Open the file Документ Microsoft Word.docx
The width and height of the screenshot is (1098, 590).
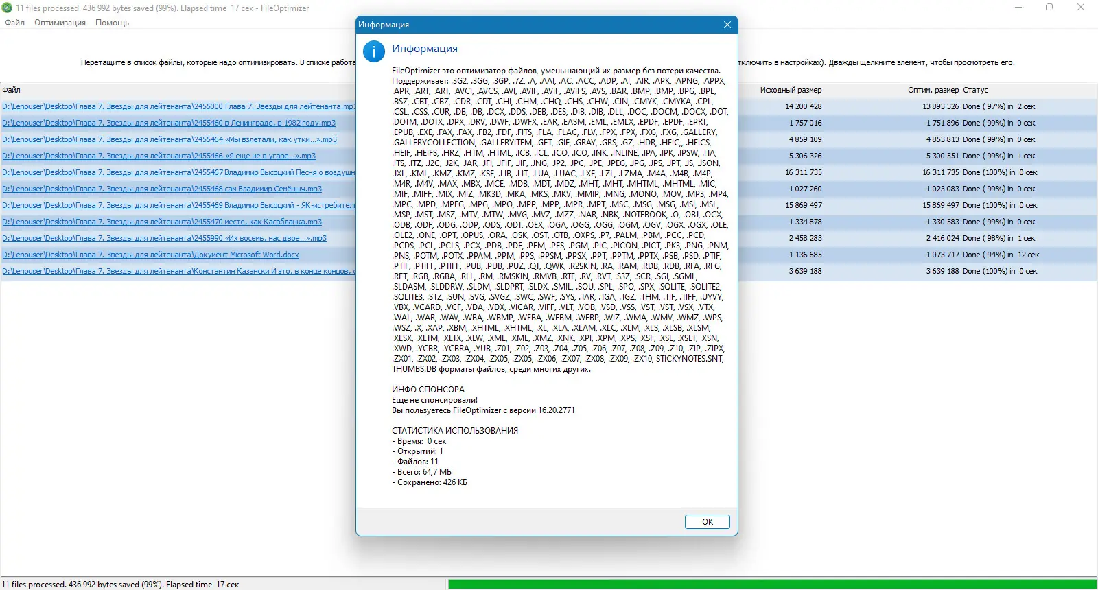(x=150, y=255)
